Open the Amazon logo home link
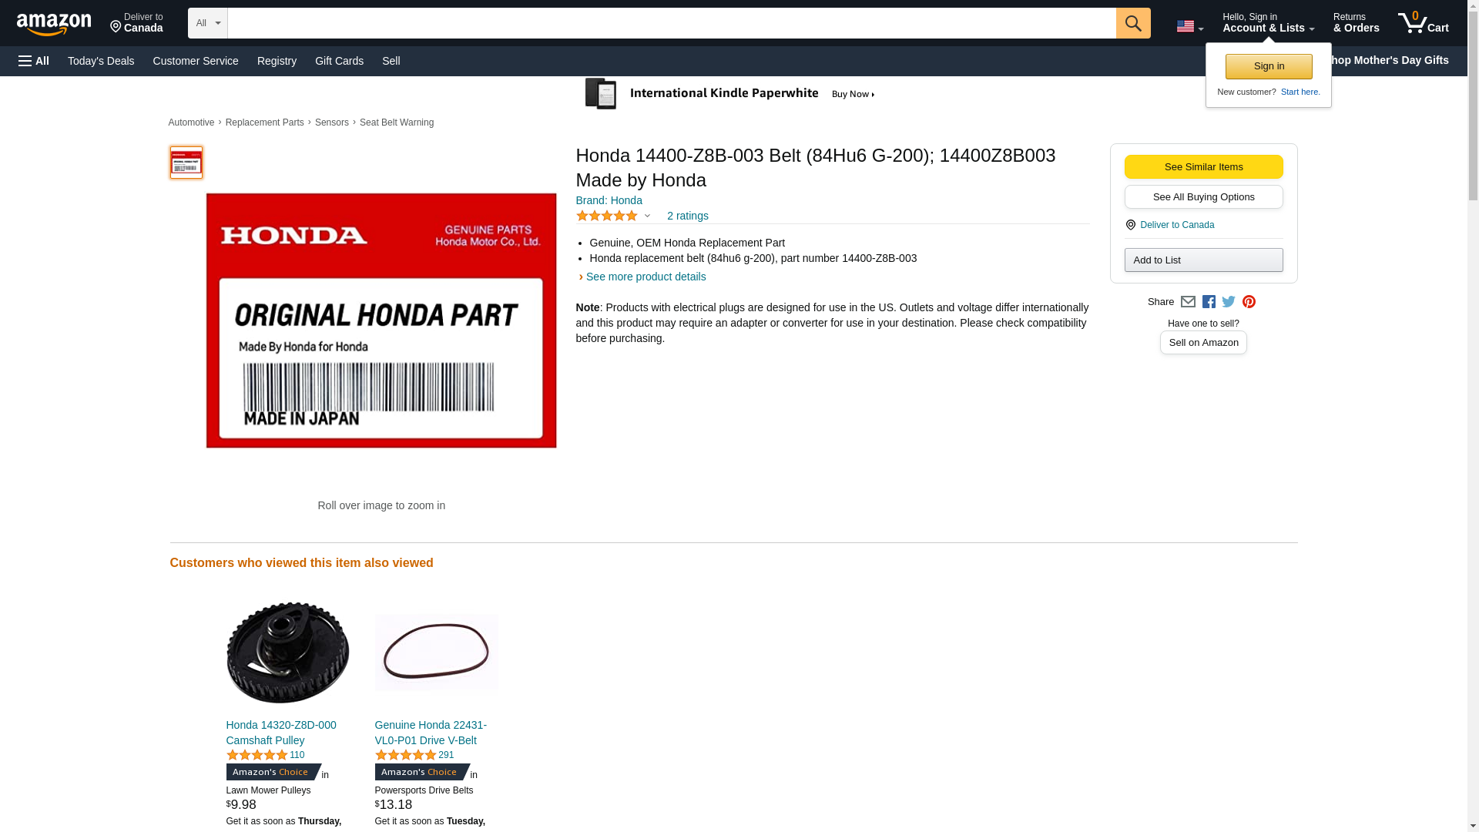Screen dimensions: 1479x832 point(54,24)
